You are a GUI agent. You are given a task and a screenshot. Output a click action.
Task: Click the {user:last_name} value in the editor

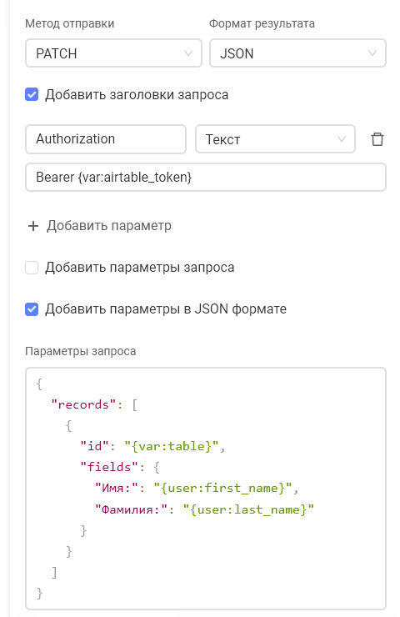coord(248,509)
